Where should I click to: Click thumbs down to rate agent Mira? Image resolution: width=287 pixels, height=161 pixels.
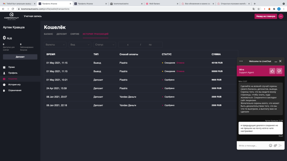279,71
